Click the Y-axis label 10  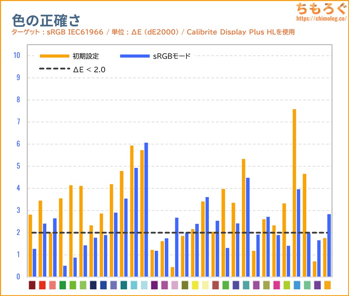click(16, 56)
